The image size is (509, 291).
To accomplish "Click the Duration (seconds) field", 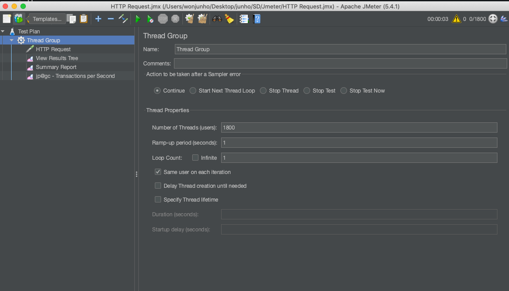I will pyautogui.click(x=359, y=214).
